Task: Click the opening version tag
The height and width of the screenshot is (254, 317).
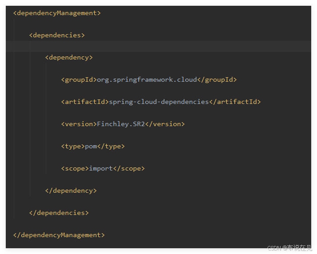Action: point(79,124)
